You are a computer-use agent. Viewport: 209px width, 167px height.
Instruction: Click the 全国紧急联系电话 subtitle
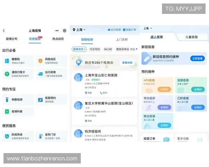pyautogui.click(x=20, y=138)
